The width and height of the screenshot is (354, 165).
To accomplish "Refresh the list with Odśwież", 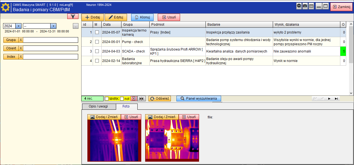I will [x=160, y=99].
